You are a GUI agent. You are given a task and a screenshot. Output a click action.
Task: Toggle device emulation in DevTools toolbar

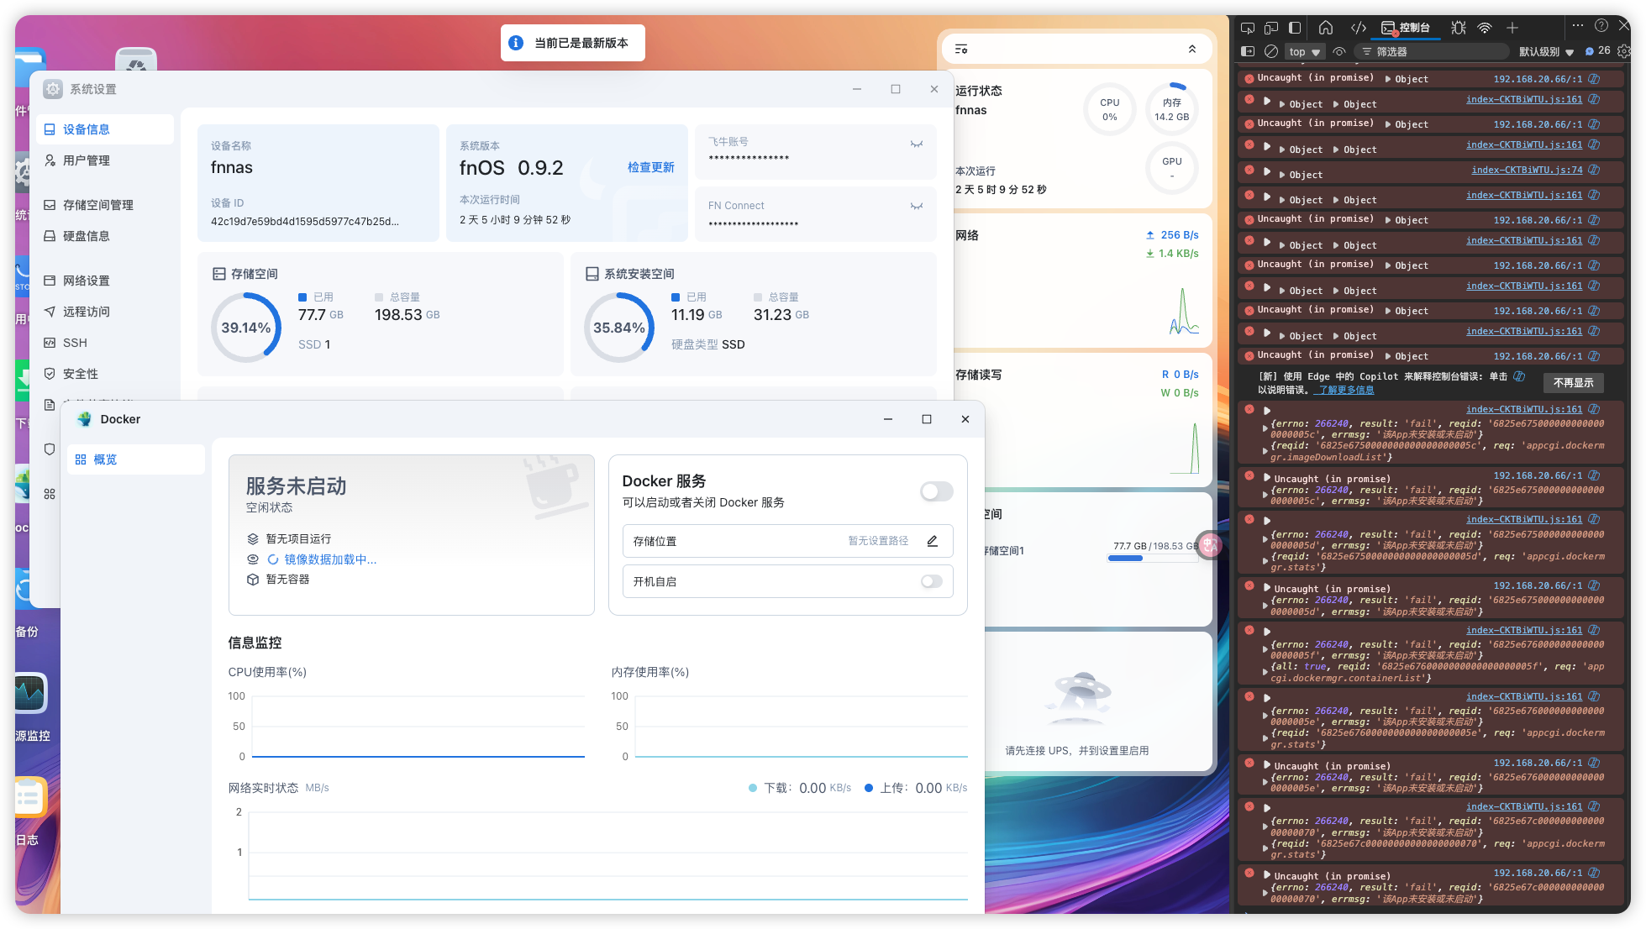pyautogui.click(x=1271, y=28)
